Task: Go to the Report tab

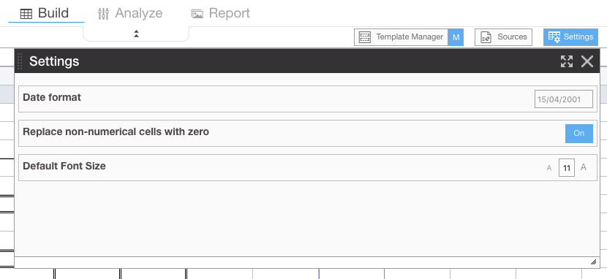Action: 221,13
